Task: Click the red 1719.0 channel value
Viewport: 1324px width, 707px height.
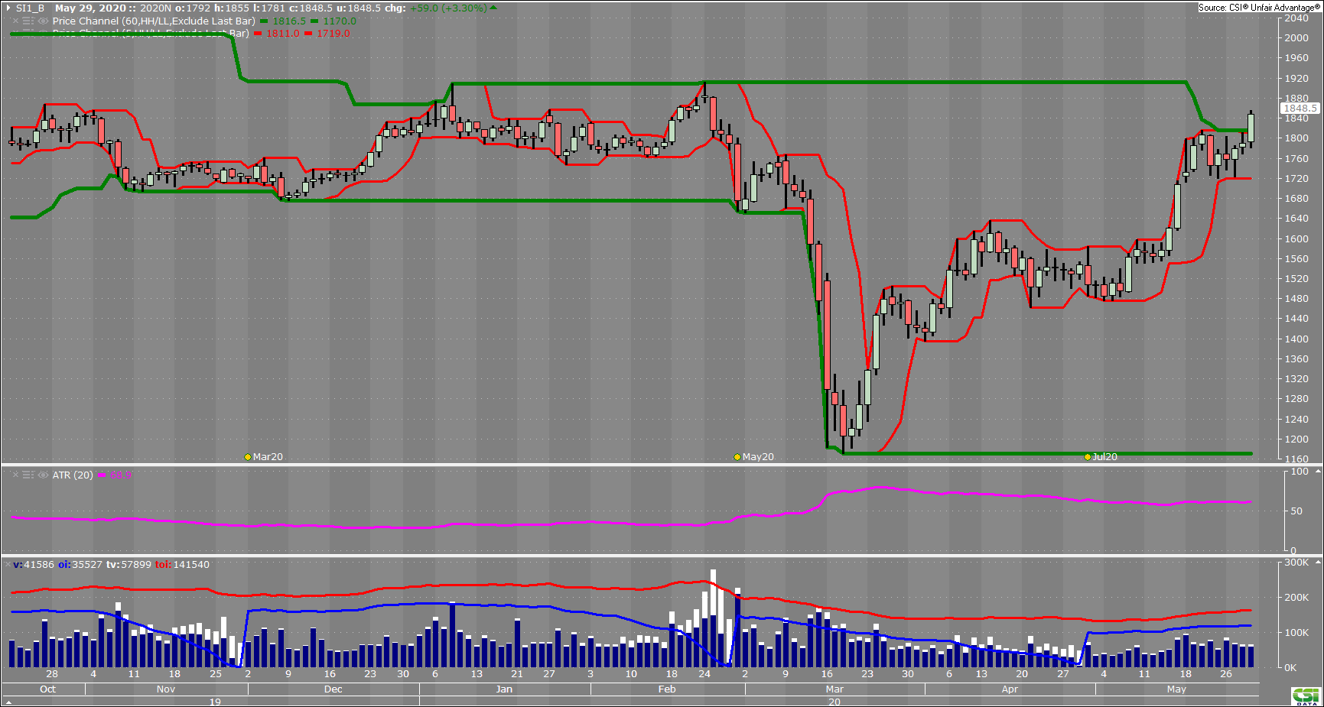Action: click(x=333, y=34)
